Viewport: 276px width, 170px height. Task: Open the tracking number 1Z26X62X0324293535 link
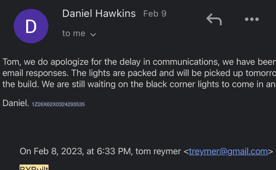[58, 104]
